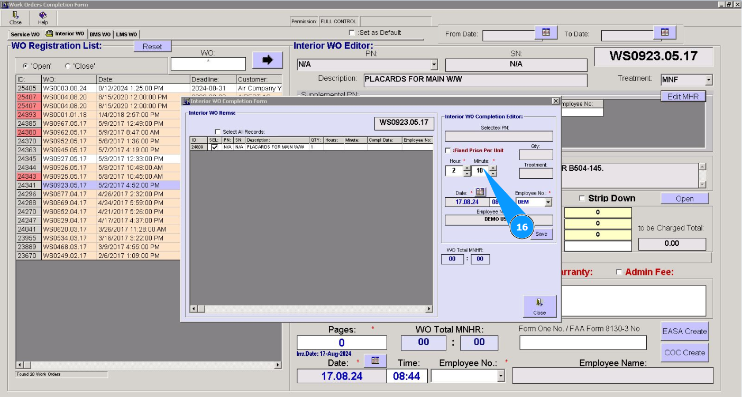Tick the Set as Default checkbox
742x397 pixels.
(x=352, y=33)
